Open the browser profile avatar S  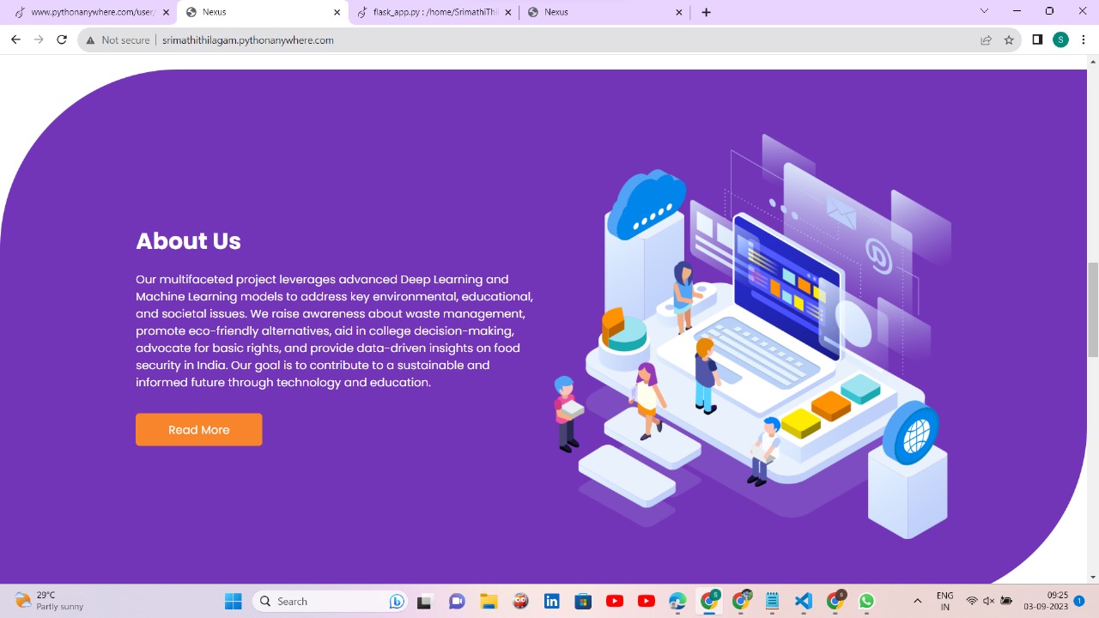[x=1060, y=39]
